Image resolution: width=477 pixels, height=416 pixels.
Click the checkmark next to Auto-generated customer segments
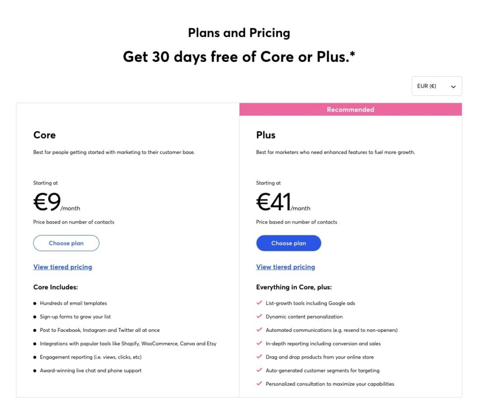click(x=259, y=370)
